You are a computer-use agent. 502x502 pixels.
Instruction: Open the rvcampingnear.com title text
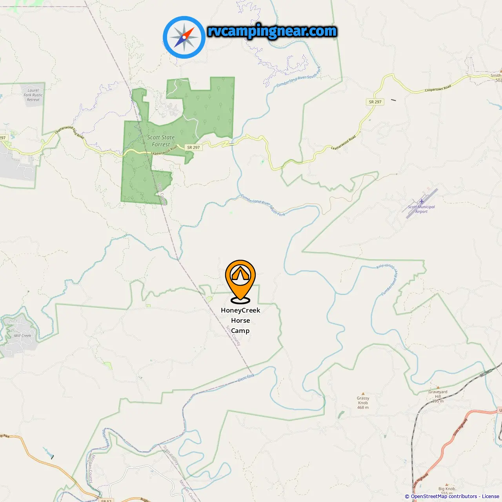pos(272,31)
